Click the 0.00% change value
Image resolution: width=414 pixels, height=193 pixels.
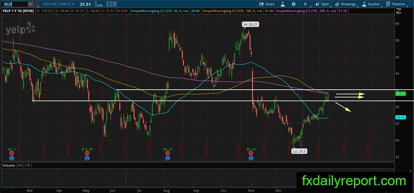(99, 6)
